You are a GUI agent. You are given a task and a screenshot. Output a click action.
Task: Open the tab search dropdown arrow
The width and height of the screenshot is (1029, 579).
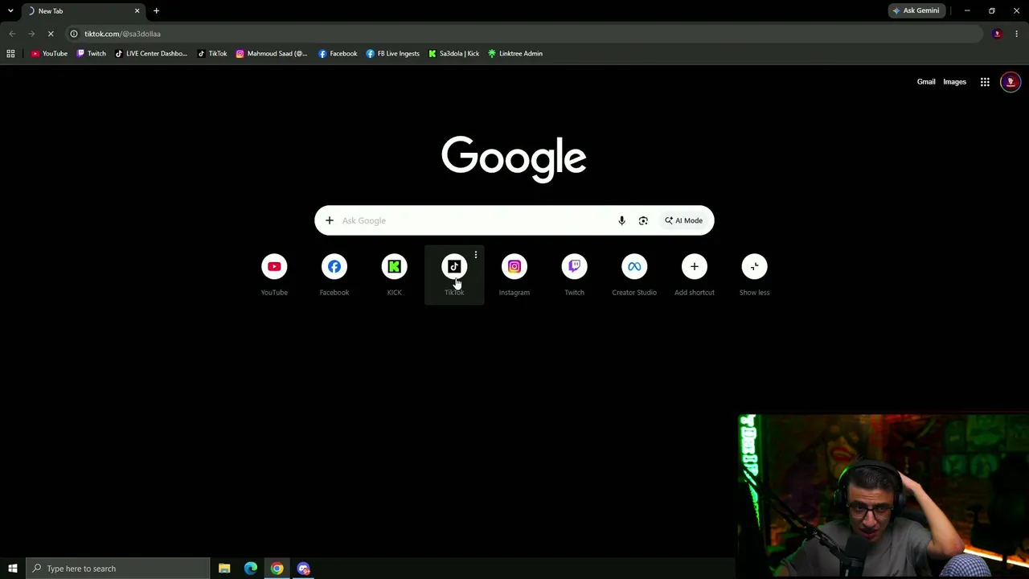(10, 10)
